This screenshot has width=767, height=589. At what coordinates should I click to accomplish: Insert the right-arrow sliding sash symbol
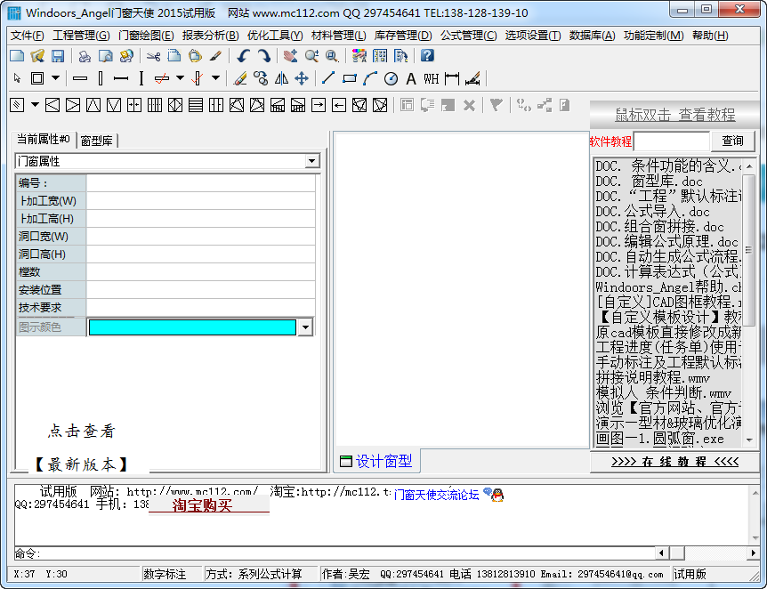(x=319, y=105)
